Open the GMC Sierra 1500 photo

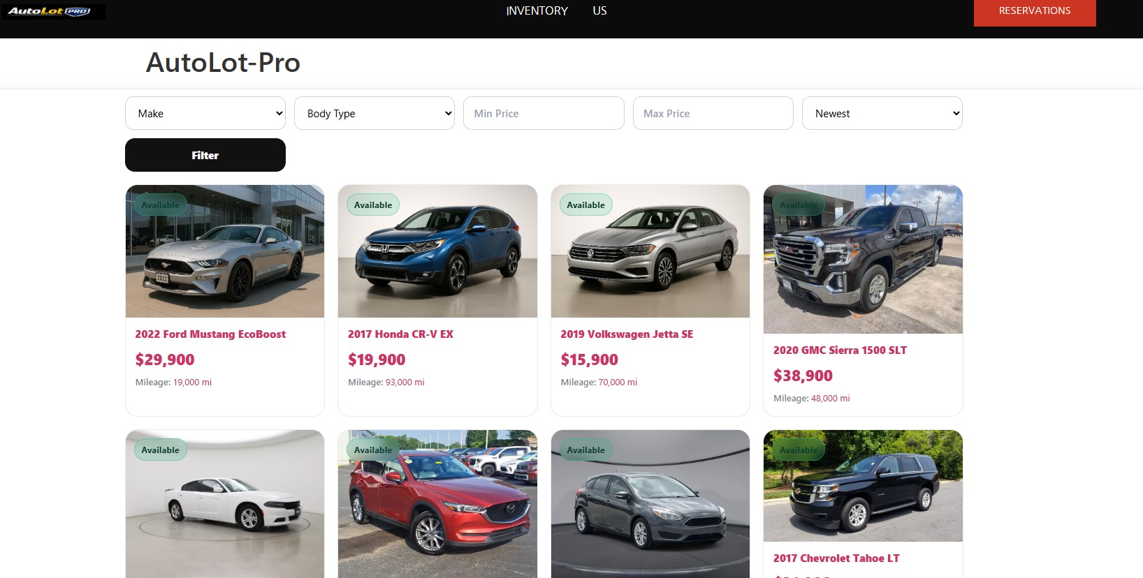point(863,259)
